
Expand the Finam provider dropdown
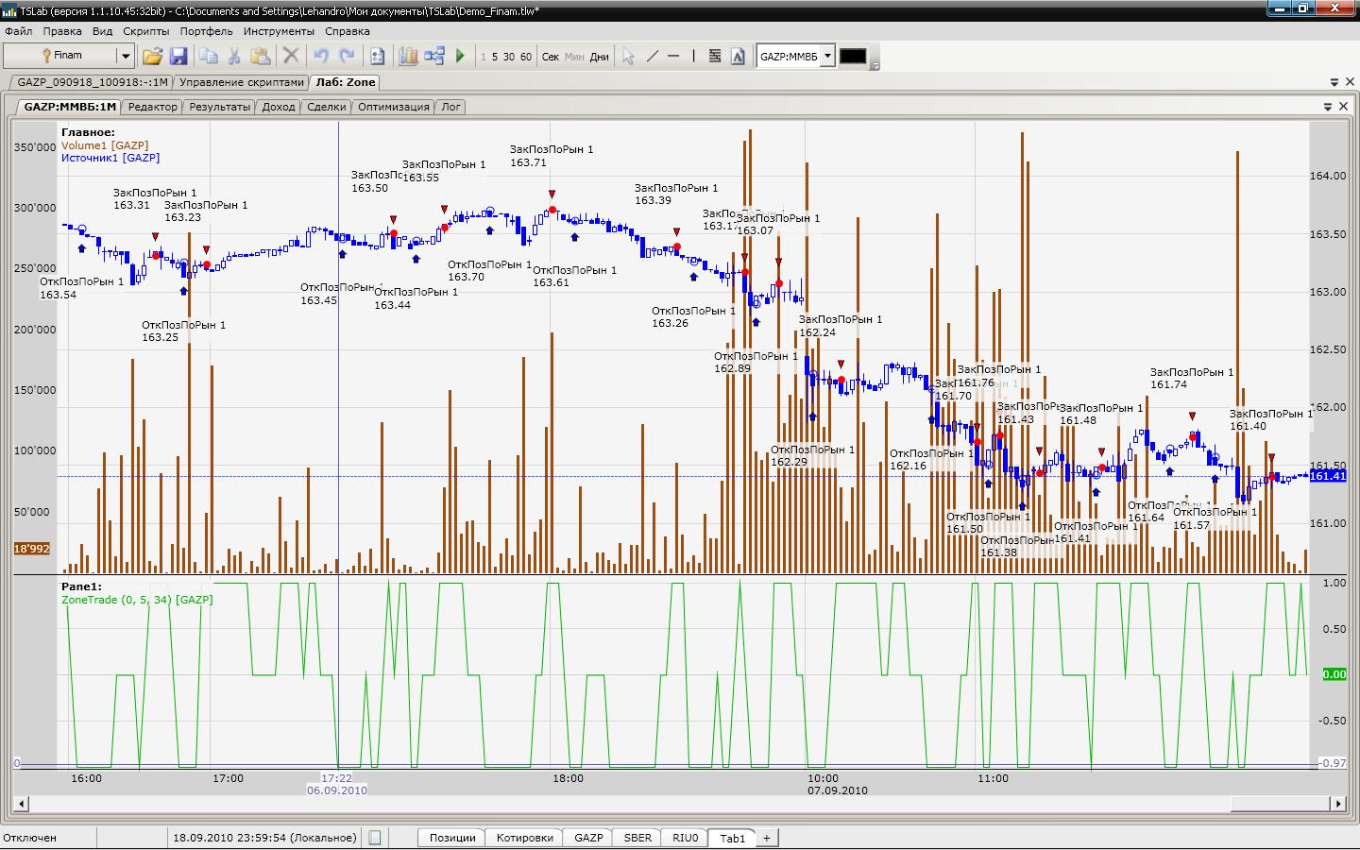tap(124, 57)
